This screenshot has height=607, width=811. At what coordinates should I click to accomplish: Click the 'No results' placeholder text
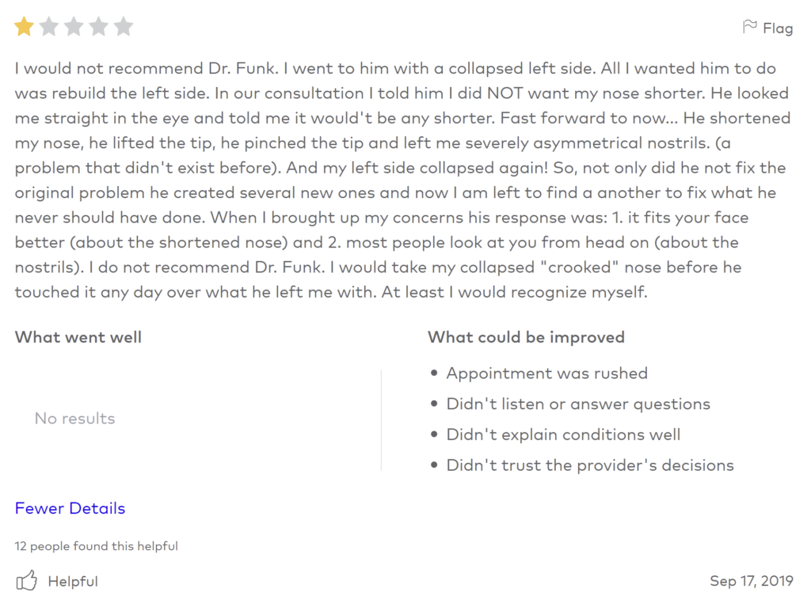[75, 419]
